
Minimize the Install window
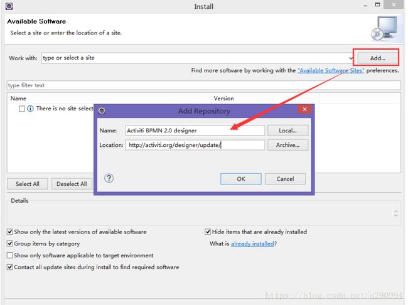(365, 6)
